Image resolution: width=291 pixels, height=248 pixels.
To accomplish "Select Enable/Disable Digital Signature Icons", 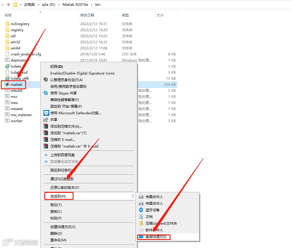I will click(83, 73).
